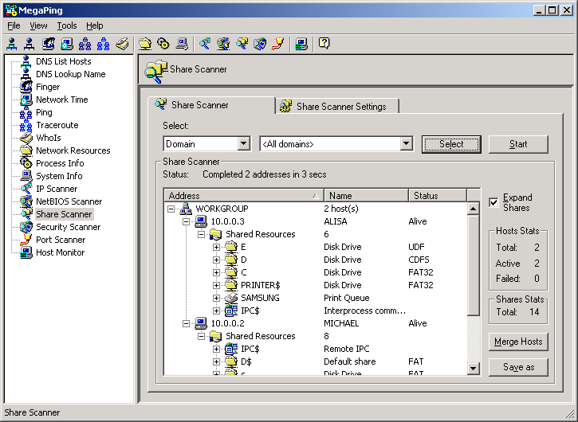The width and height of the screenshot is (578, 422).
Task: Click the results list scroll-down arrow
Action: click(x=473, y=368)
